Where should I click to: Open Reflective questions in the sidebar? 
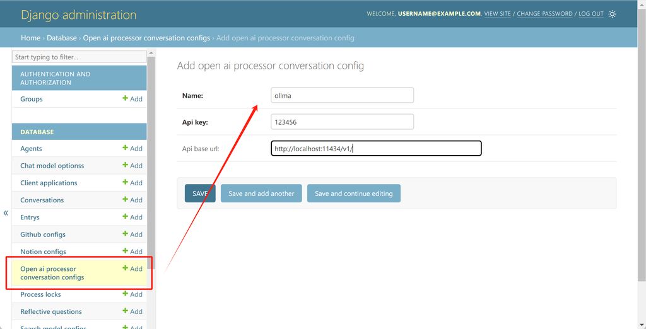point(51,311)
